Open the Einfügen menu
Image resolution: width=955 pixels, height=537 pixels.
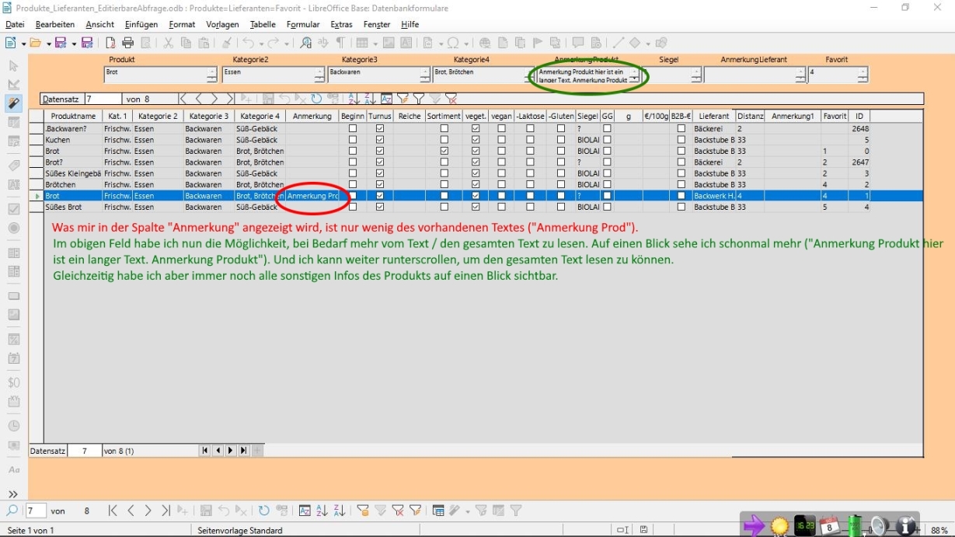(141, 25)
